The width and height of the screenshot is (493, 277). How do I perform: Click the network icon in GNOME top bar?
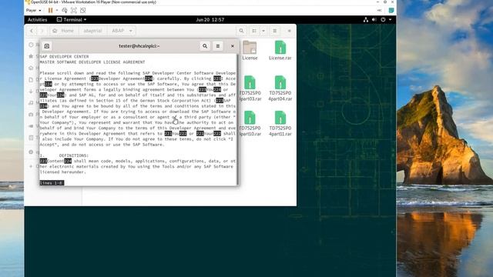[x=366, y=19]
